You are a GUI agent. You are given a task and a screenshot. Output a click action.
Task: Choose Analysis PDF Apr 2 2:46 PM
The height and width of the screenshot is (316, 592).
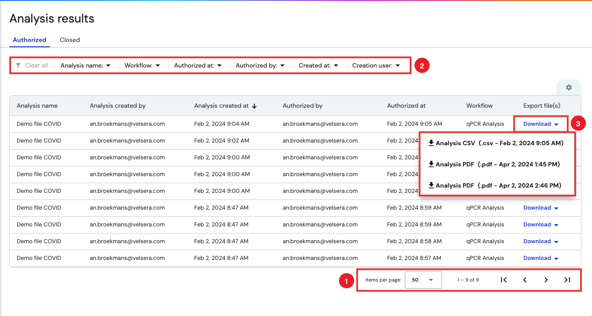pos(495,185)
